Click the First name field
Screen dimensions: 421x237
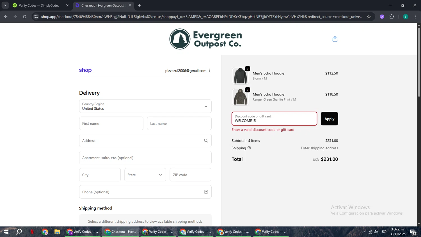pyautogui.click(x=111, y=124)
